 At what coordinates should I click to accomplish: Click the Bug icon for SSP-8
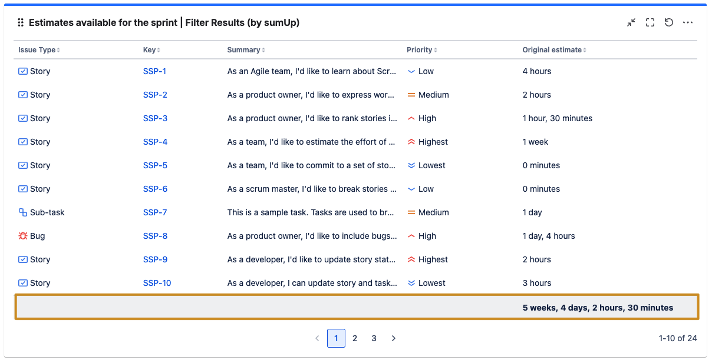[23, 236]
